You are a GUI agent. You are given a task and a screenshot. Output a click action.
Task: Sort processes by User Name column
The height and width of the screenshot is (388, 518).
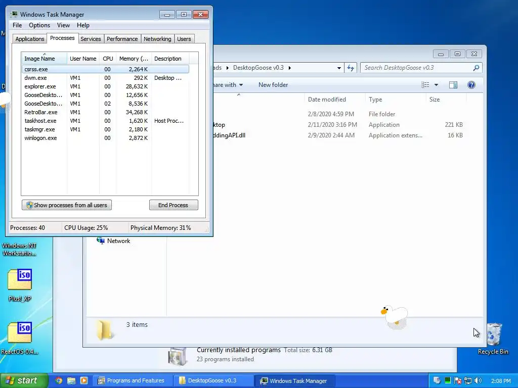pos(83,59)
